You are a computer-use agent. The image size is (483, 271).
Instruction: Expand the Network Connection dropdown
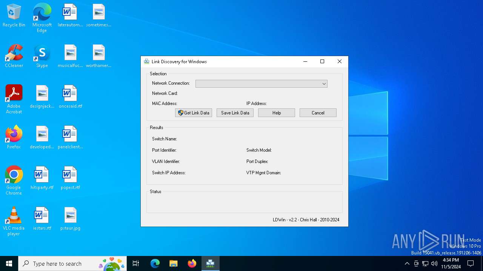pyautogui.click(x=261, y=84)
